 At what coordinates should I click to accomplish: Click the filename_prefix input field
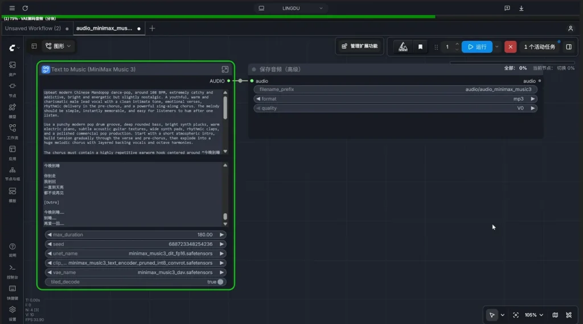[395, 89]
